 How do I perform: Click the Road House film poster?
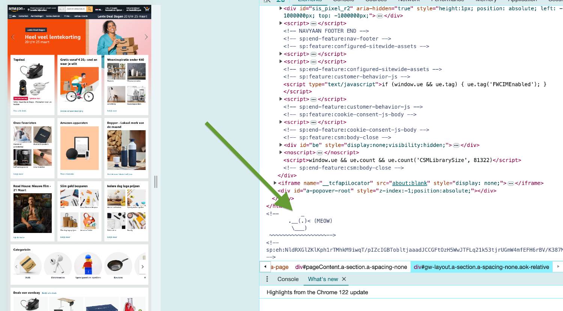pos(33,213)
